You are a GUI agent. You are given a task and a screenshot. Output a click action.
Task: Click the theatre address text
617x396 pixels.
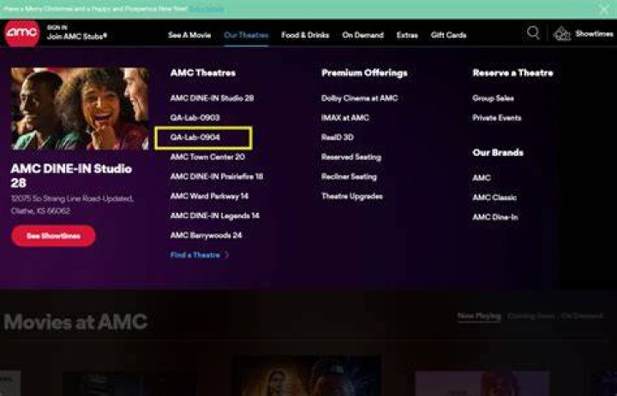click(72, 204)
